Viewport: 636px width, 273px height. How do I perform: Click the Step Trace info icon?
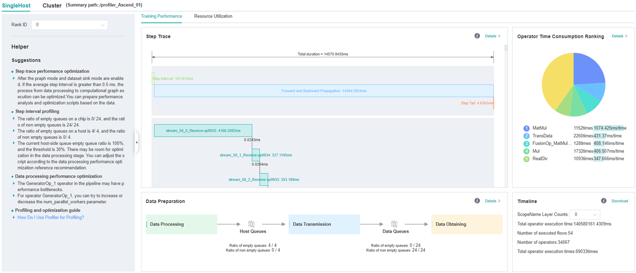[x=477, y=36]
